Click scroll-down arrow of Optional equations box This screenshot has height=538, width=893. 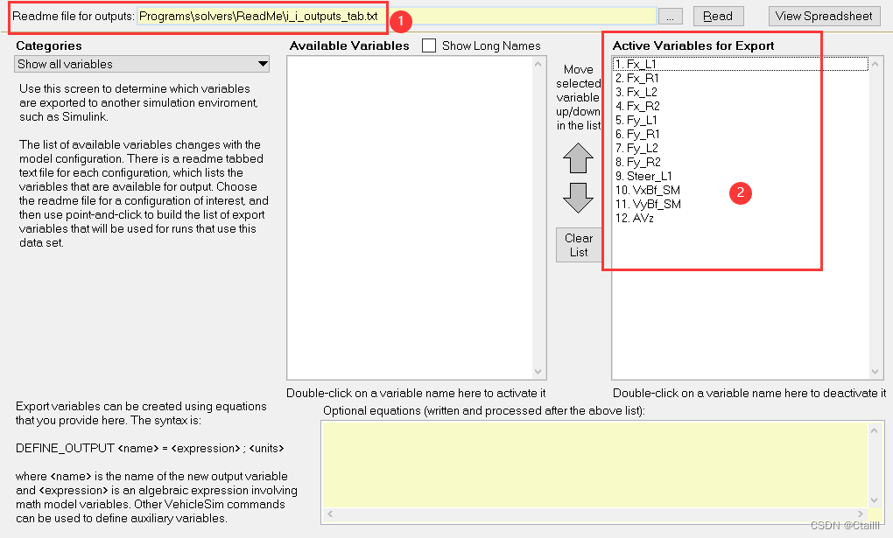875,500
